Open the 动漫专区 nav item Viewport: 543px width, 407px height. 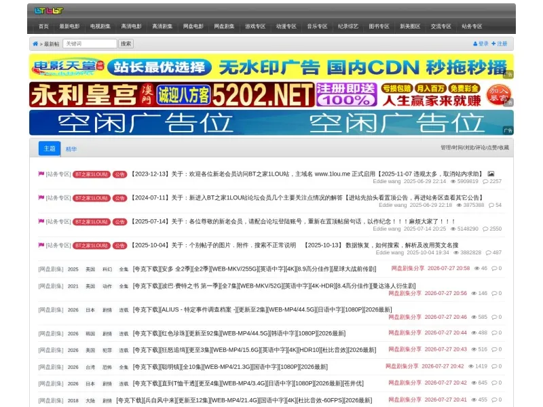coord(286,26)
